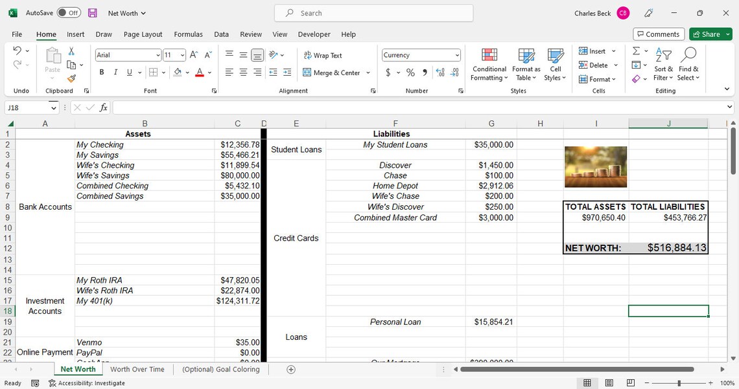
Task: Click the coins picture thumbnail
Action: click(596, 167)
